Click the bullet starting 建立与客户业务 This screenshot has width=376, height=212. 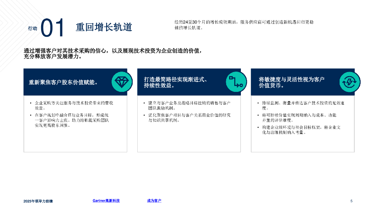pyautogui.click(x=189, y=105)
